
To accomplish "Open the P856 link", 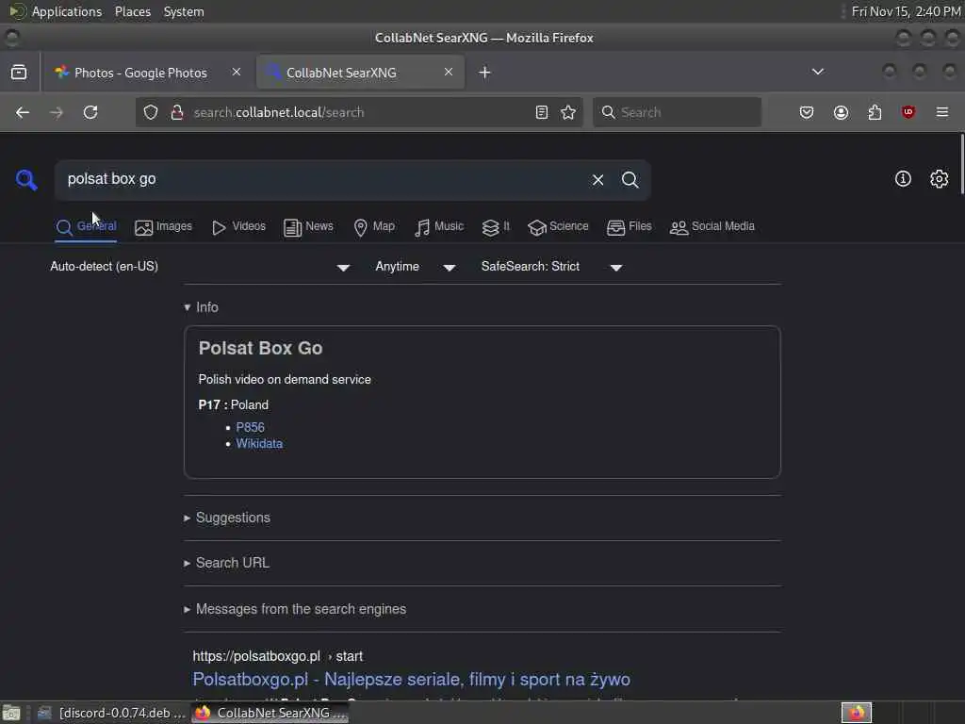I will [x=250, y=427].
